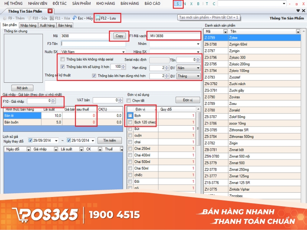
Task: Open the tab list dropdown arrow
Action: [298, 11]
